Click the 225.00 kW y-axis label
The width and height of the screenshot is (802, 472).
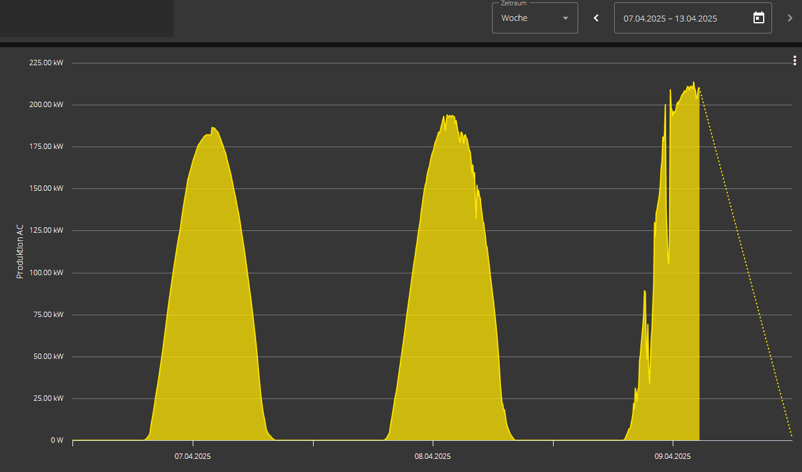[x=46, y=63]
